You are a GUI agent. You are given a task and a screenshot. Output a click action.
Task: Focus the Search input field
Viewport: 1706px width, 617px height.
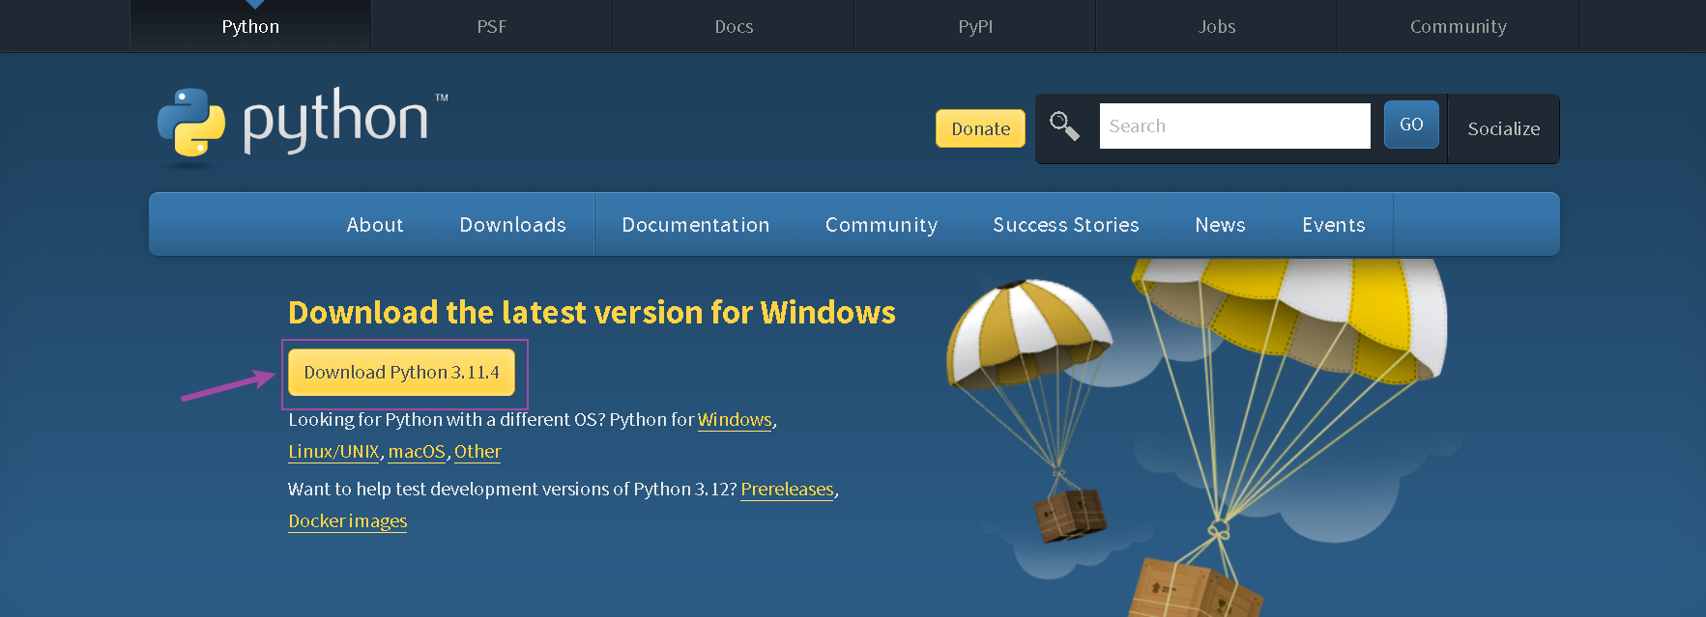tap(1234, 126)
